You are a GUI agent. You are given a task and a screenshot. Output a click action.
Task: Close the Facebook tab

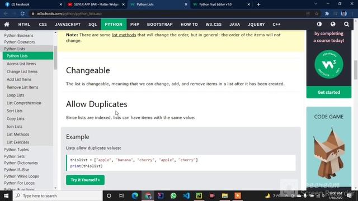(61, 4)
